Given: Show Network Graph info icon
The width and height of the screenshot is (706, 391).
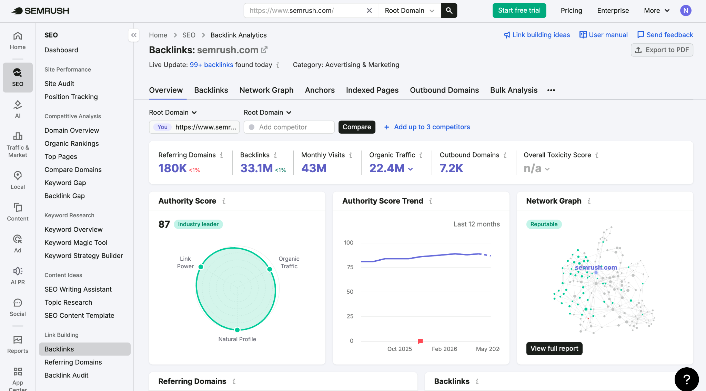Looking at the screenshot, I should [589, 201].
